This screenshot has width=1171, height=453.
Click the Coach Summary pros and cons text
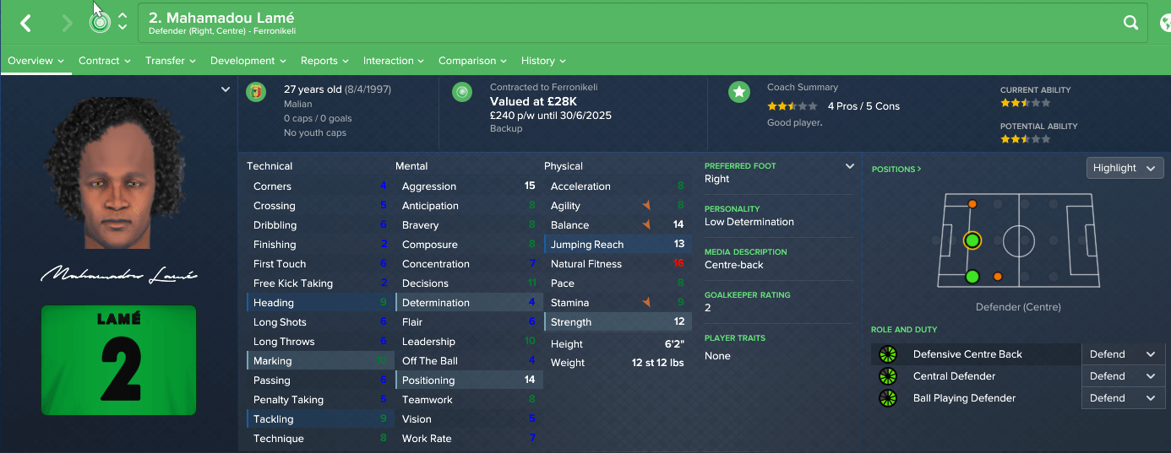tap(863, 106)
